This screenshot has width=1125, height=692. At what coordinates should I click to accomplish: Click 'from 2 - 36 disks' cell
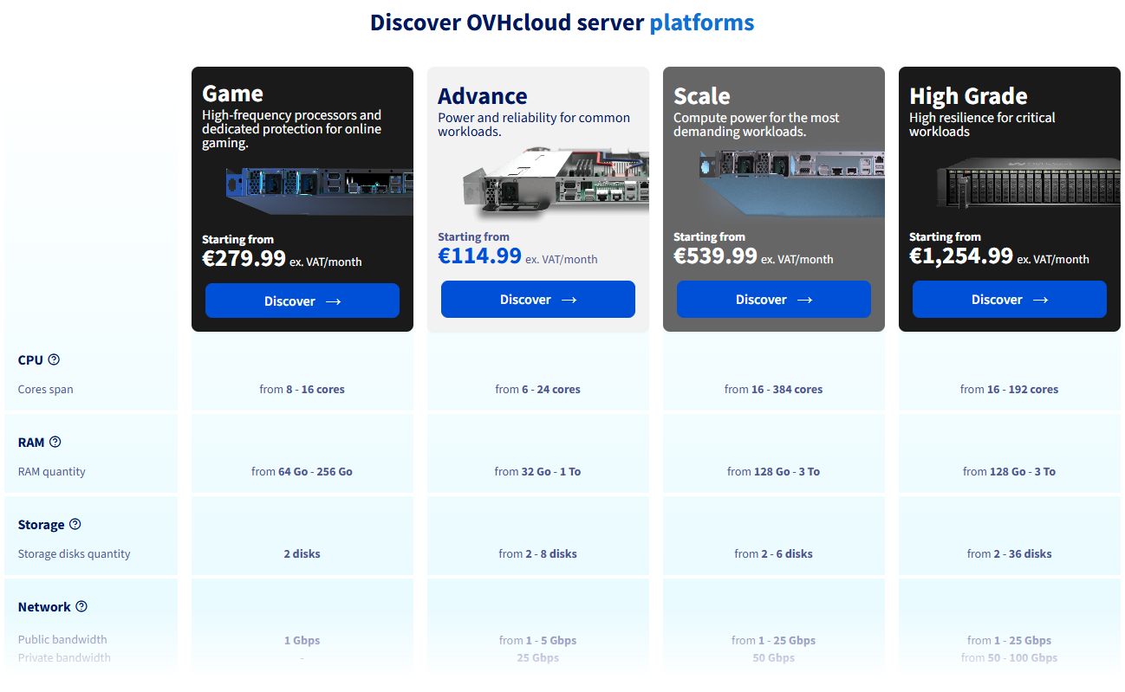tap(1010, 554)
